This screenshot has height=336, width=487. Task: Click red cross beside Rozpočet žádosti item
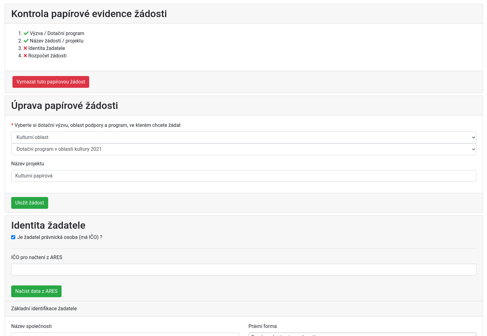(x=25, y=56)
